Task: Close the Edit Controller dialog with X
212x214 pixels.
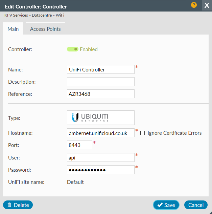Action: tap(207, 5)
